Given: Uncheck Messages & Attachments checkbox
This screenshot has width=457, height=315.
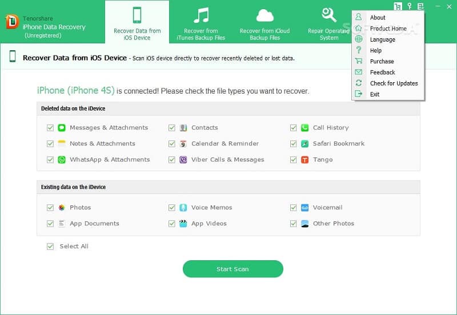Looking at the screenshot, I should [x=50, y=128].
